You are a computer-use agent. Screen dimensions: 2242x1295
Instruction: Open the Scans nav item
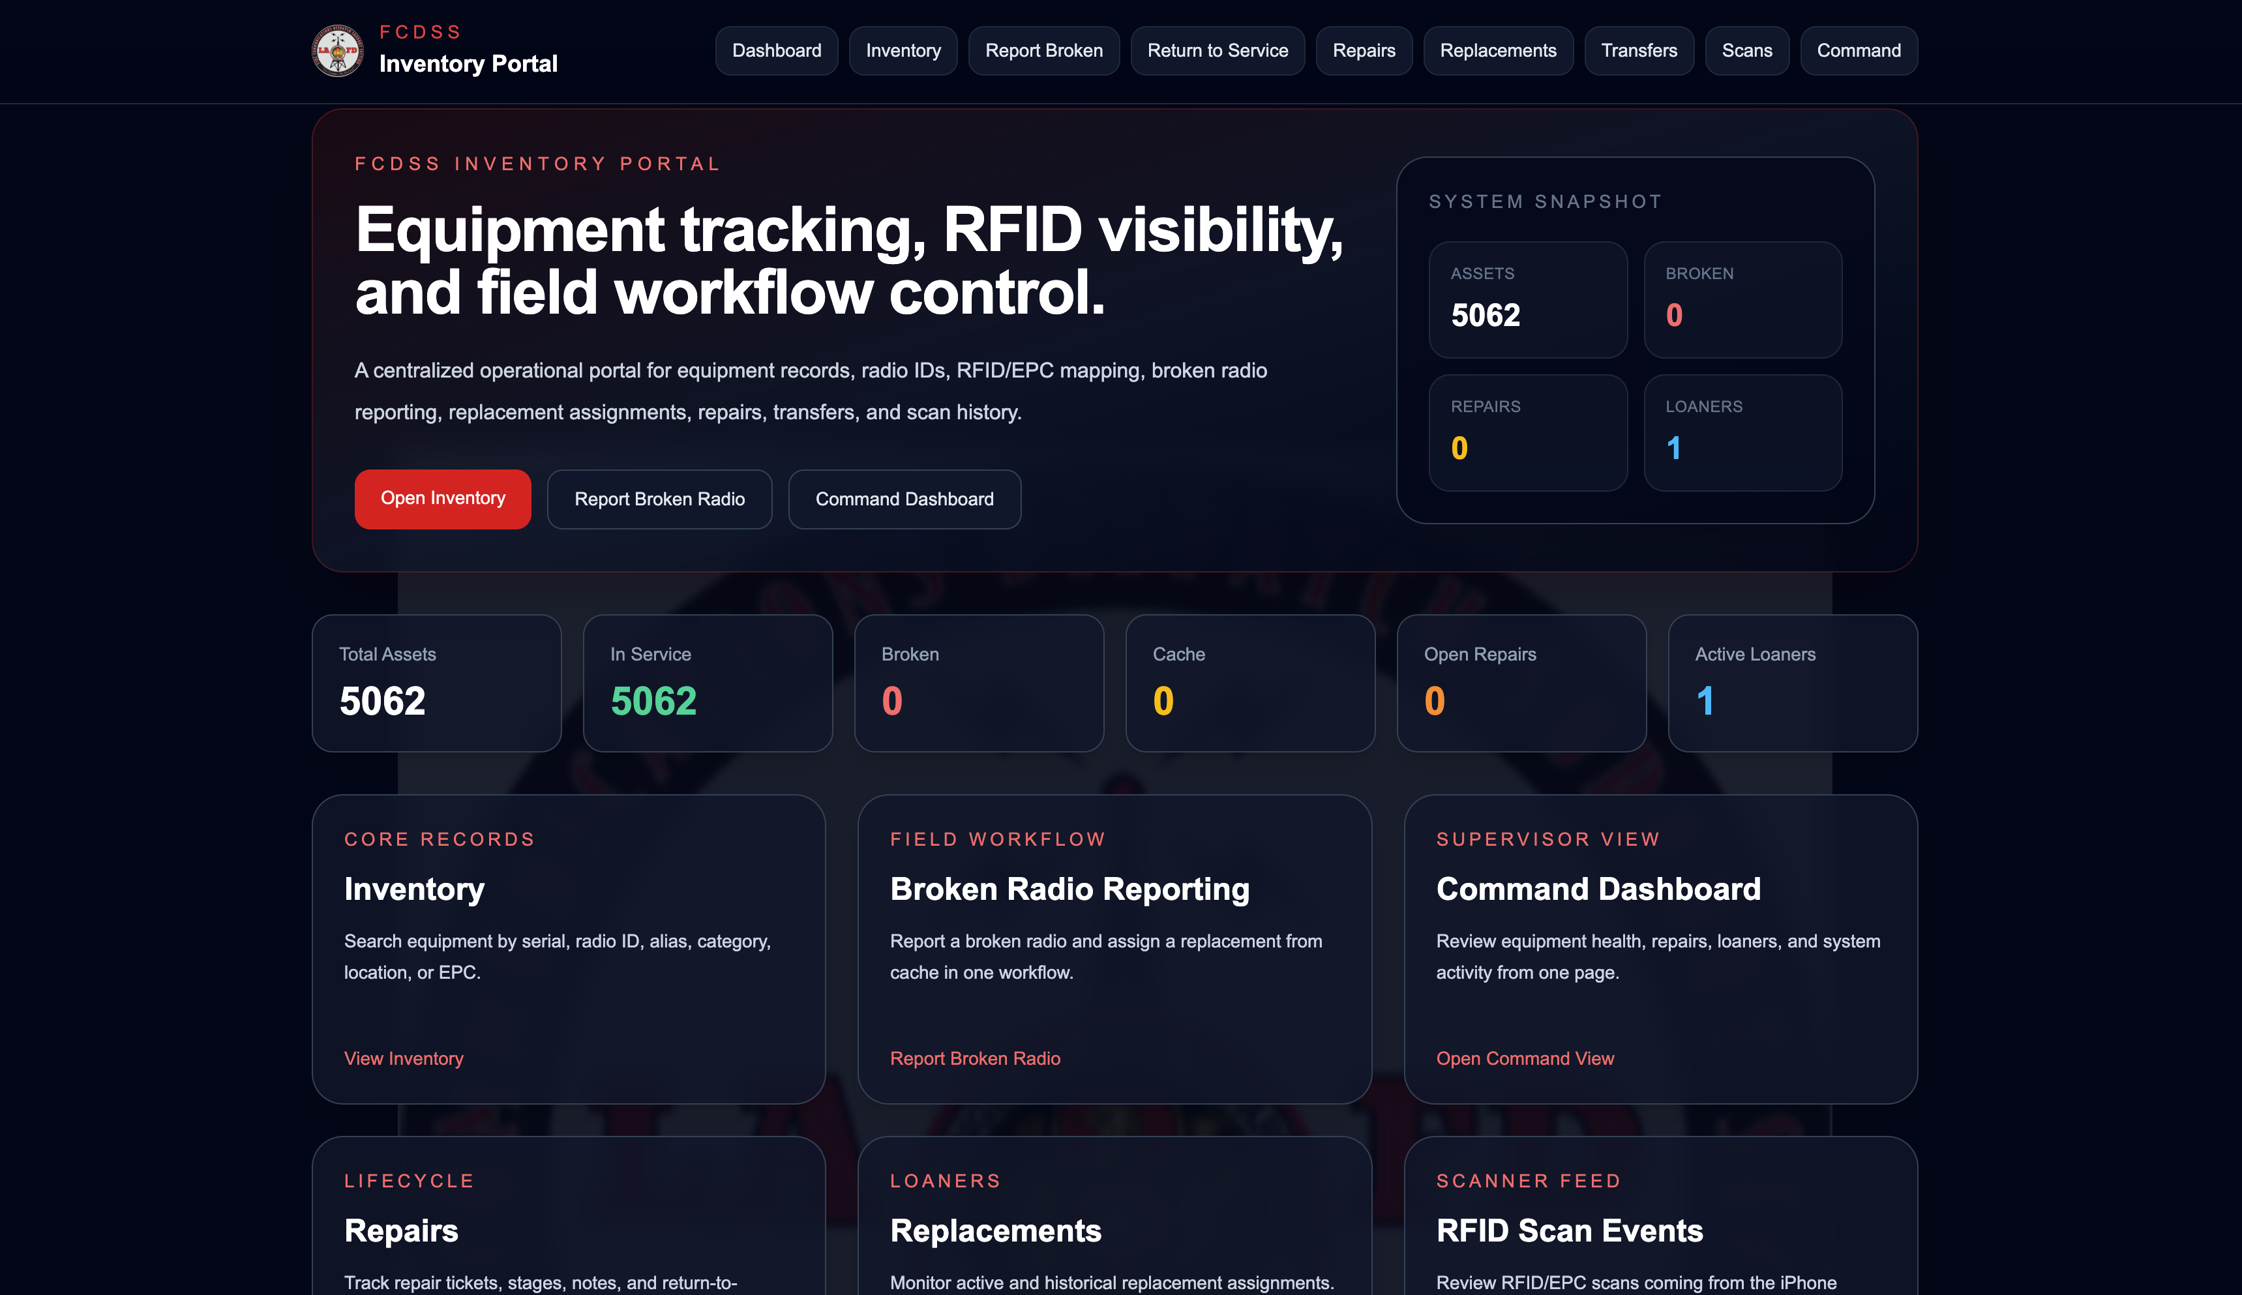coord(1746,51)
